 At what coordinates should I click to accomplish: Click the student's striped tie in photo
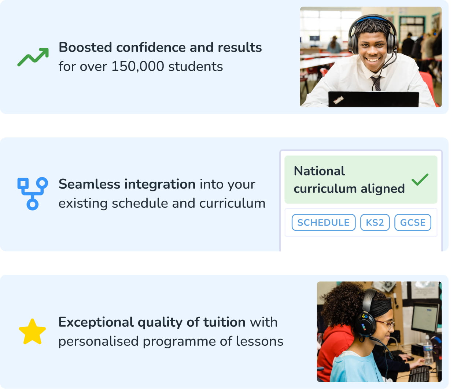pyautogui.click(x=376, y=84)
